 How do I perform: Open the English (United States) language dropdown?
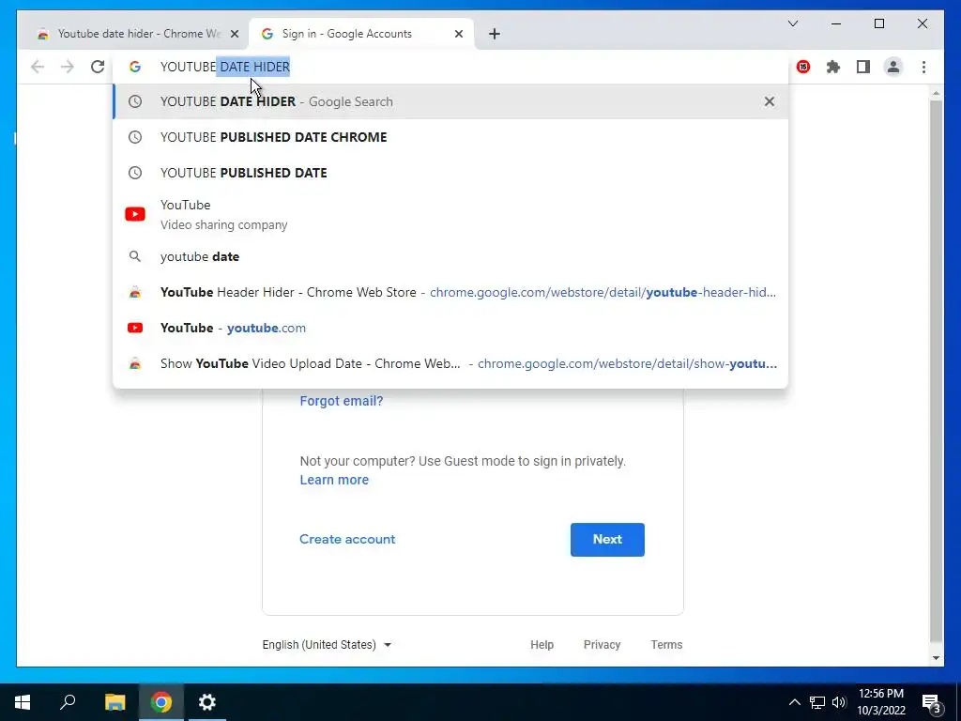(x=327, y=645)
